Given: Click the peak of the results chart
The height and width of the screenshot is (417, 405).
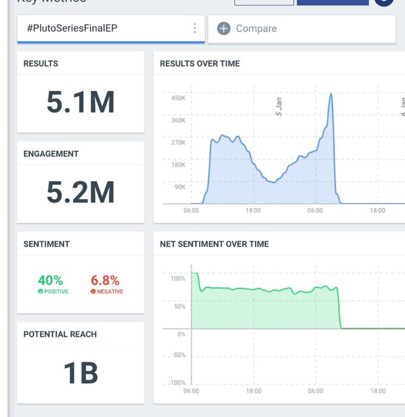Looking at the screenshot, I should 331,94.
